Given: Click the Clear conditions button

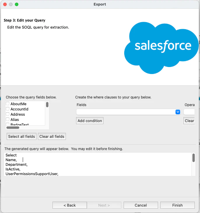Looking at the screenshot, I should (x=189, y=121).
